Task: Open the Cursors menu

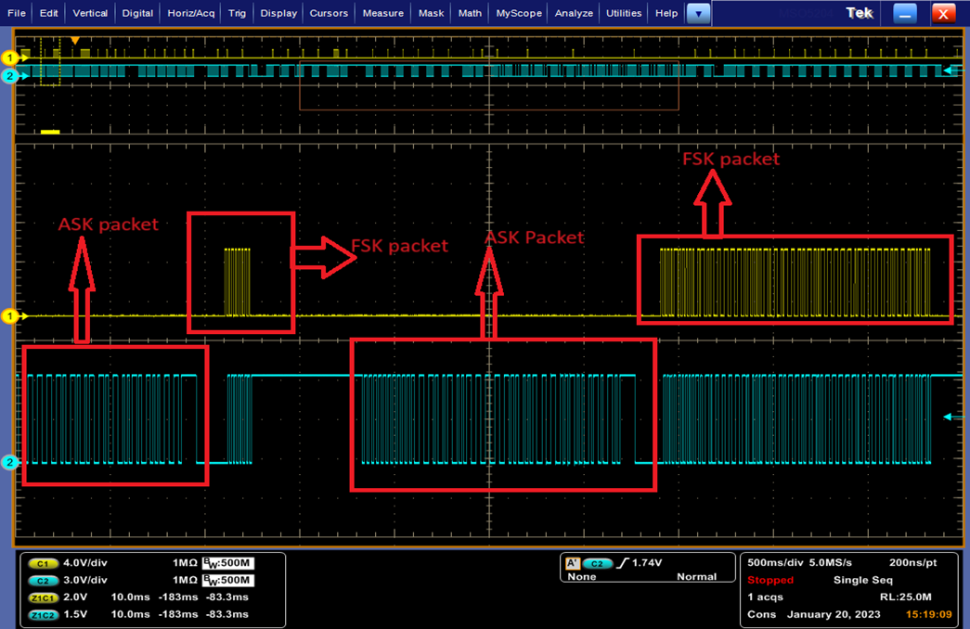Action: pyautogui.click(x=329, y=14)
